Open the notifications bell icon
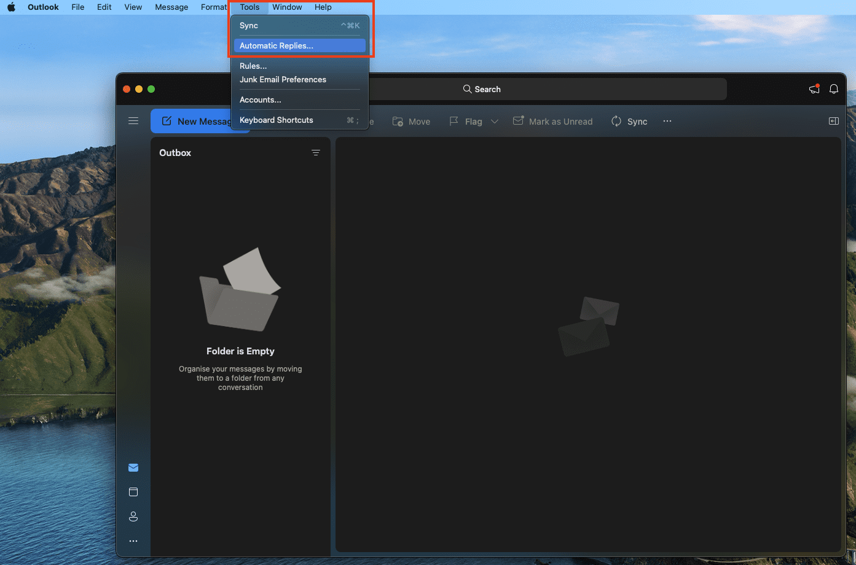This screenshot has height=565, width=856. point(834,89)
